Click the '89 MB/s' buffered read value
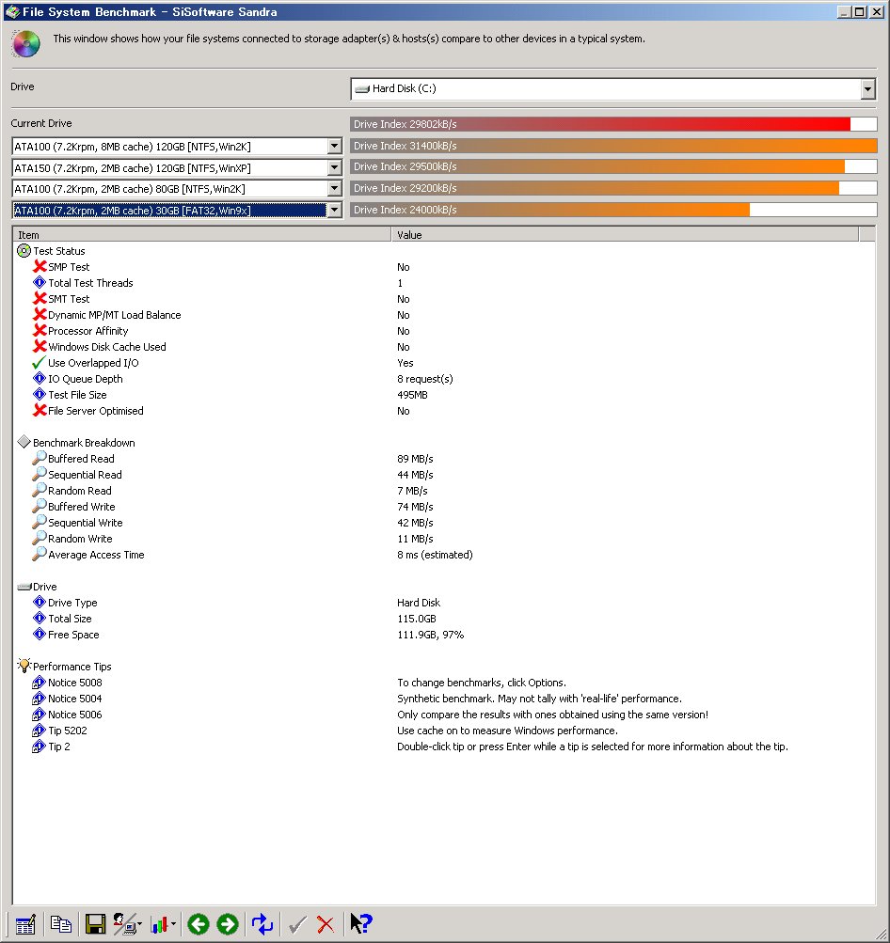 pos(415,458)
